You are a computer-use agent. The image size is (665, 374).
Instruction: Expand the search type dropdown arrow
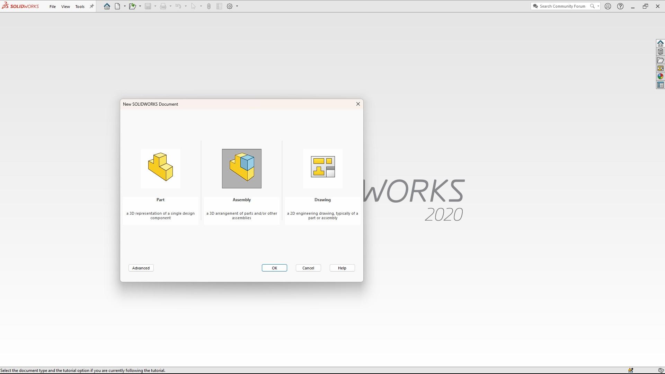[598, 6]
